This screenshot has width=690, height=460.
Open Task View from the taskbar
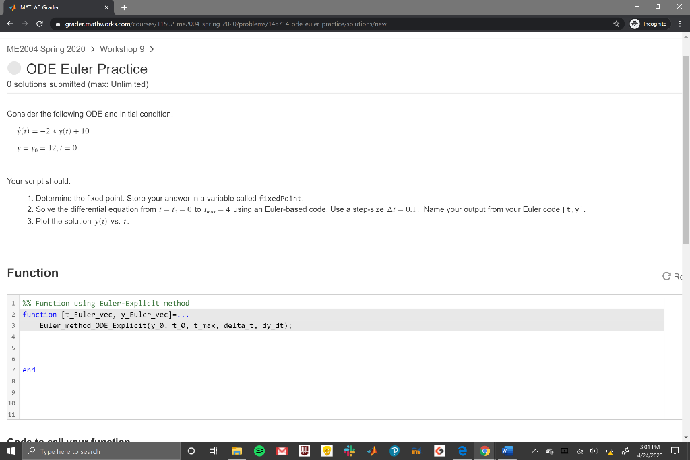point(213,451)
